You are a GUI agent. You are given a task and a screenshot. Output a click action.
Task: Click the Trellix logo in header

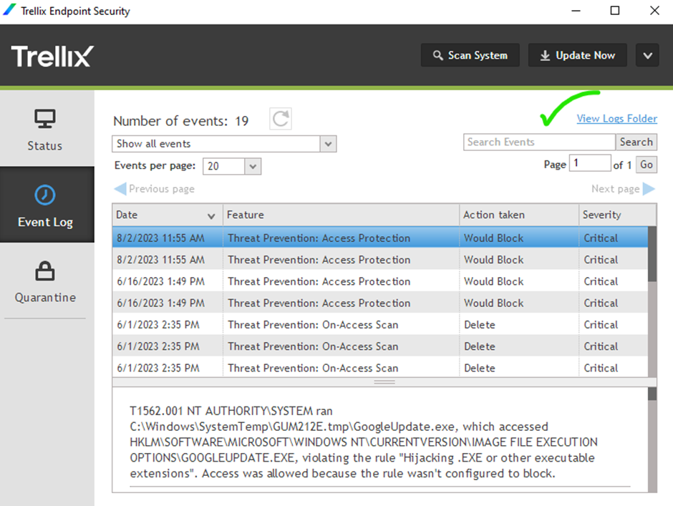click(52, 56)
